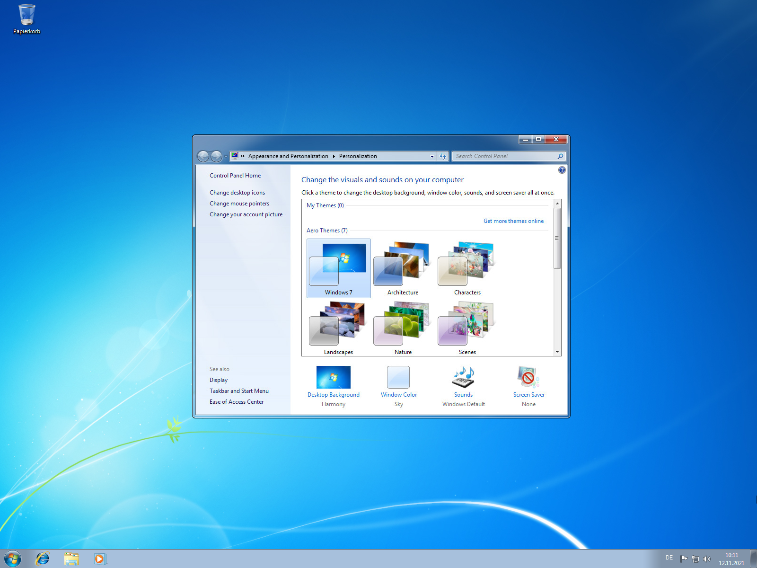This screenshot has width=757, height=568.
Task: Launch Windows Media Player from taskbar
Action: [x=100, y=559]
